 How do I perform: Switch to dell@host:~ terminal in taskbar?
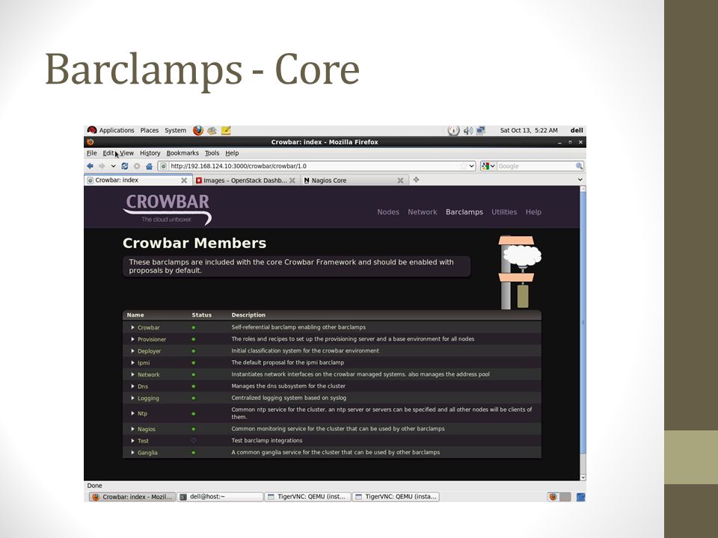coord(220,497)
